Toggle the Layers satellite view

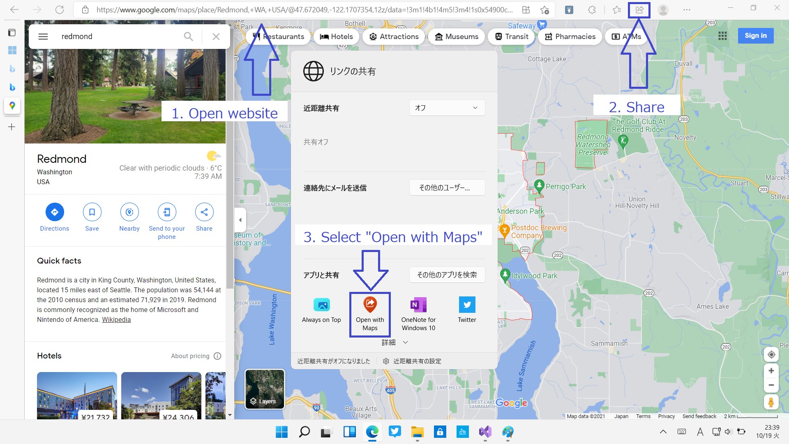point(265,389)
